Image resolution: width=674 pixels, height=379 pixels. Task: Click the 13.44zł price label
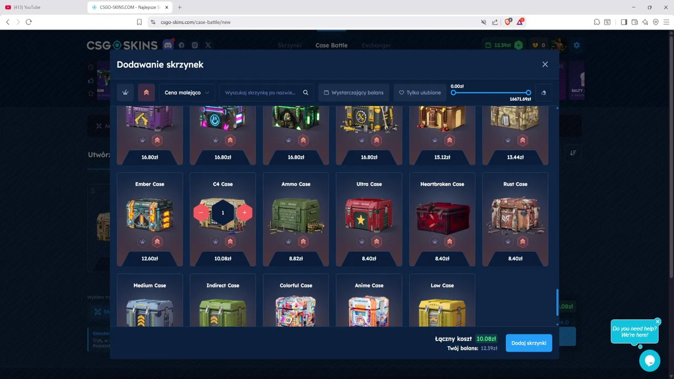[516, 157]
